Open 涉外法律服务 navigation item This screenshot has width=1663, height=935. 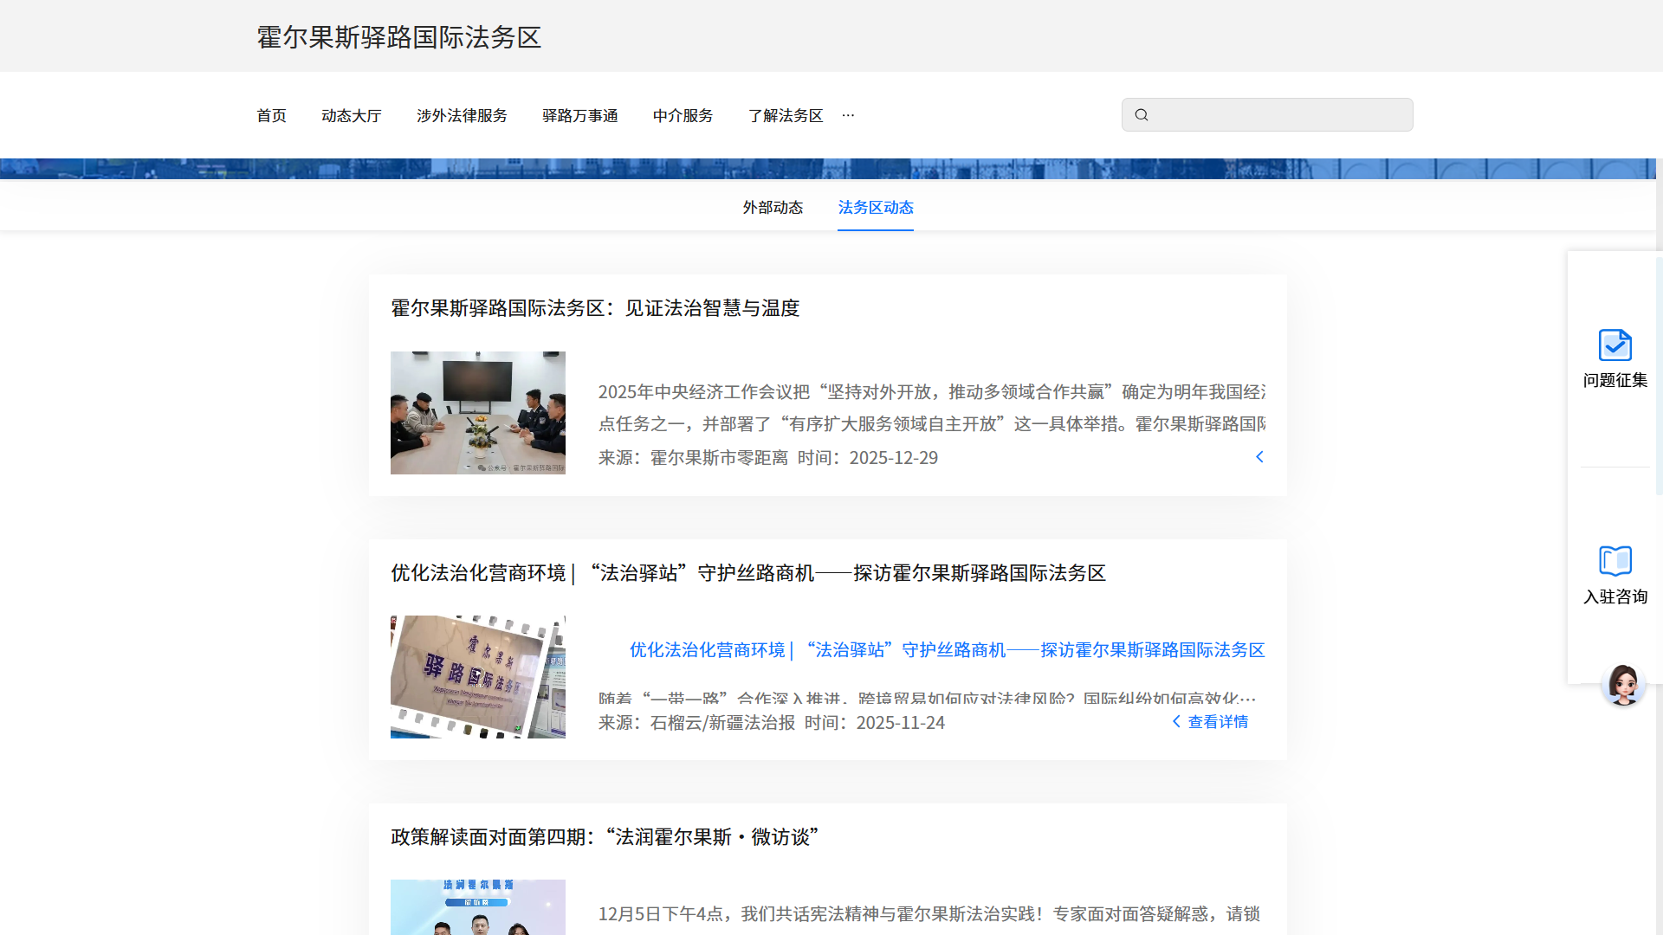click(462, 116)
